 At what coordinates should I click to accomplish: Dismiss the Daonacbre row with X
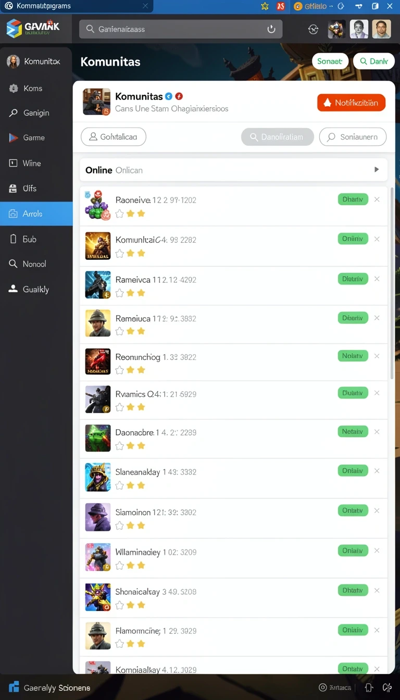click(x=377, y=432)
